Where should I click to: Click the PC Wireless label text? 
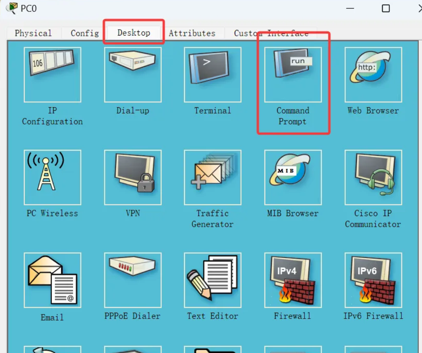(52, 213)
